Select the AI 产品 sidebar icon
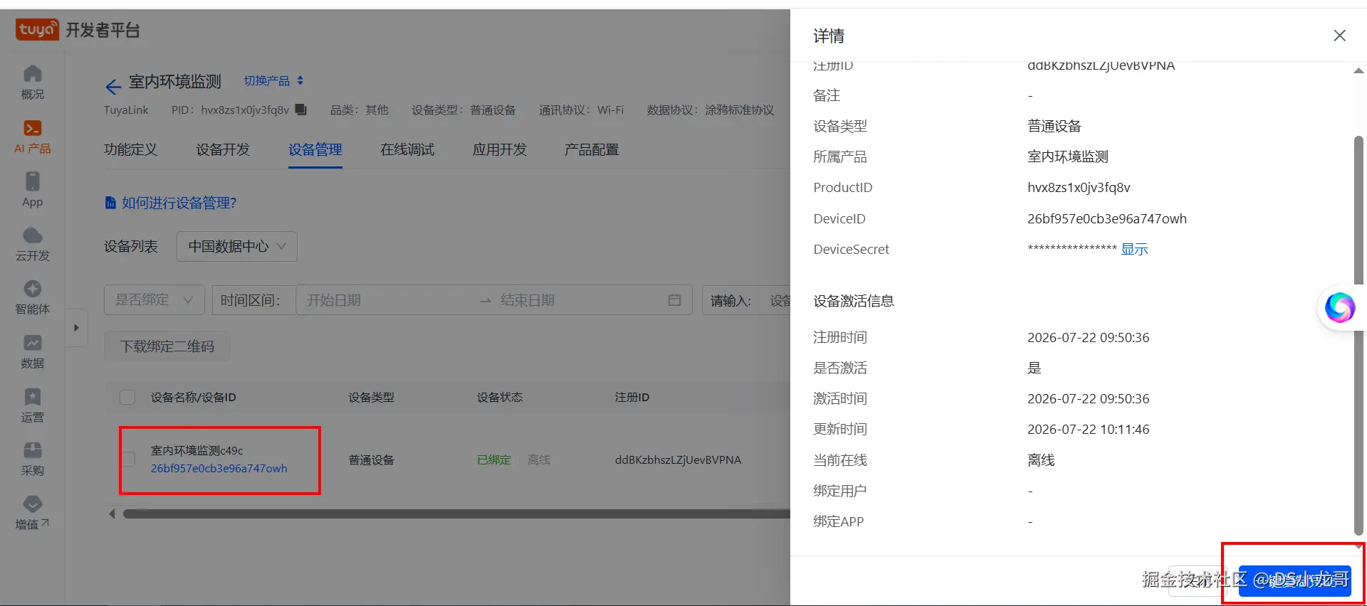This screenshot has height=606, width=1367. 32,137
